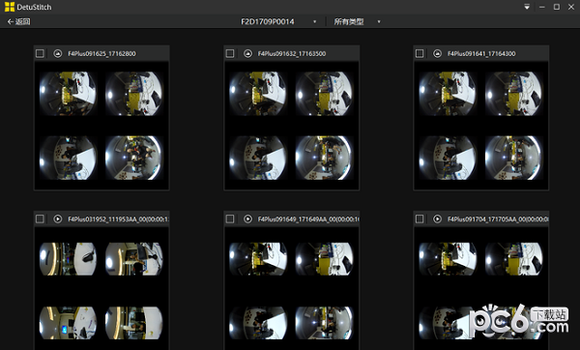This screenshot has height=350, width=580.
Task: Click the video play icon for F4Plus031952_111953AA
Action: (x=57, y=219)
